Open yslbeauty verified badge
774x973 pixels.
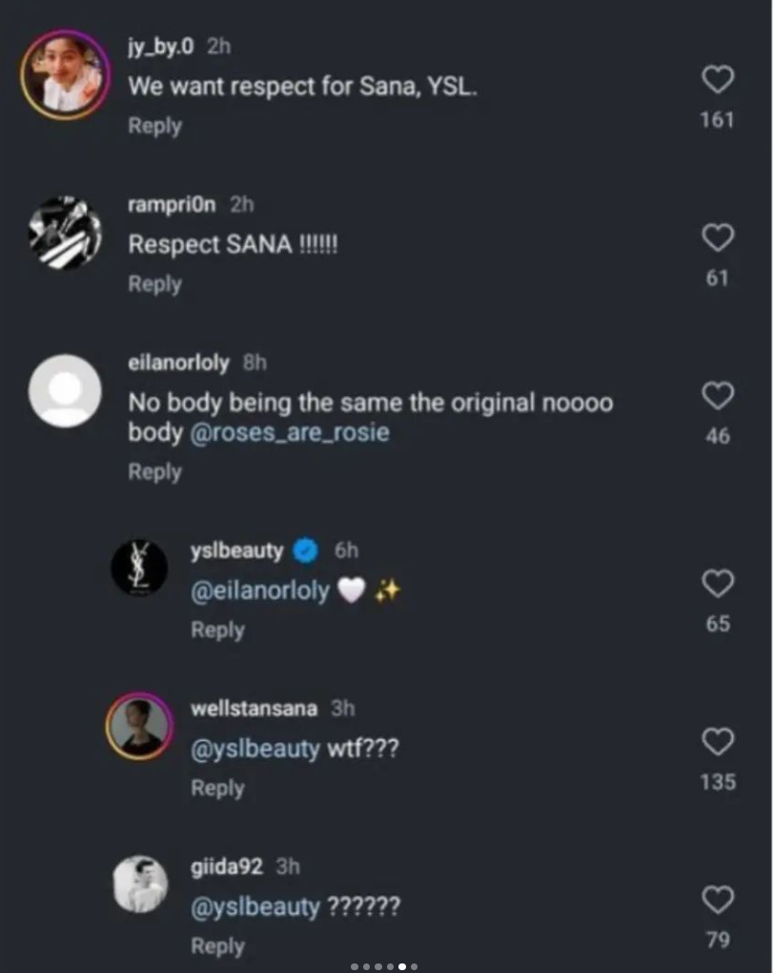(305, 551)
